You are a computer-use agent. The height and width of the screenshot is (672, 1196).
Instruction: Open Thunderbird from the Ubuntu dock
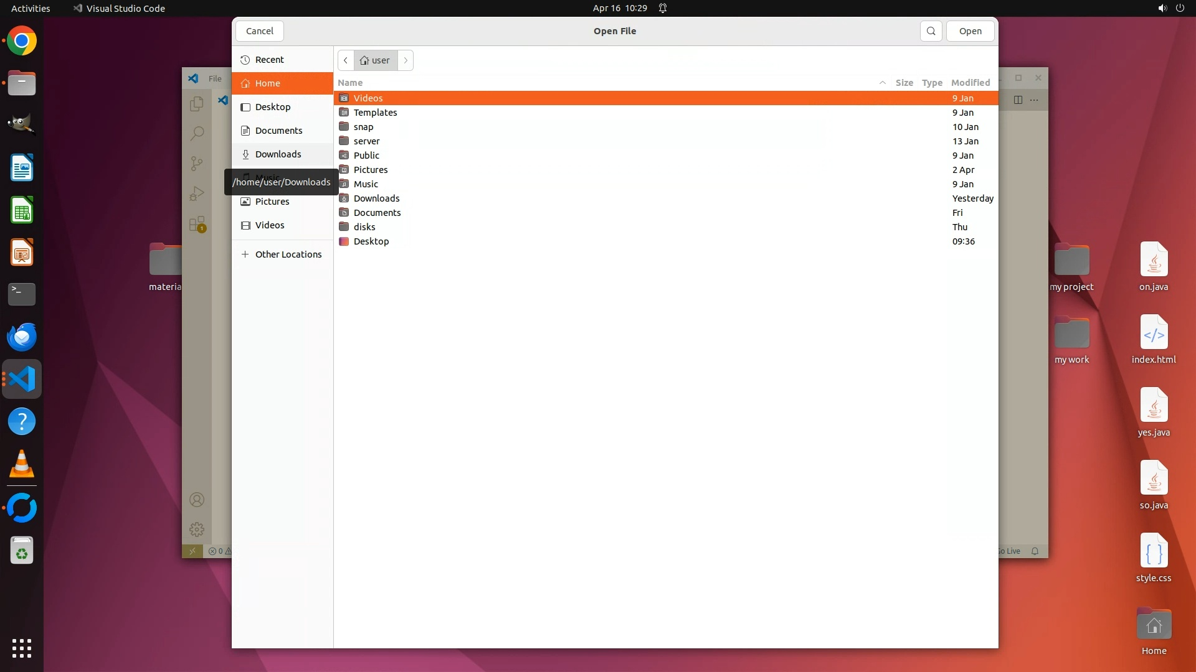(x=22, y=337)
